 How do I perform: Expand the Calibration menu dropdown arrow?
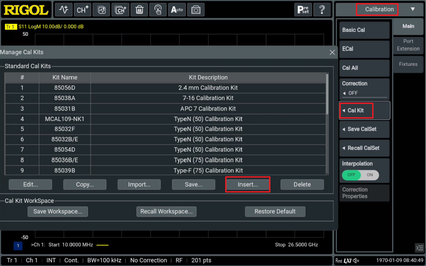click(413, 9)
